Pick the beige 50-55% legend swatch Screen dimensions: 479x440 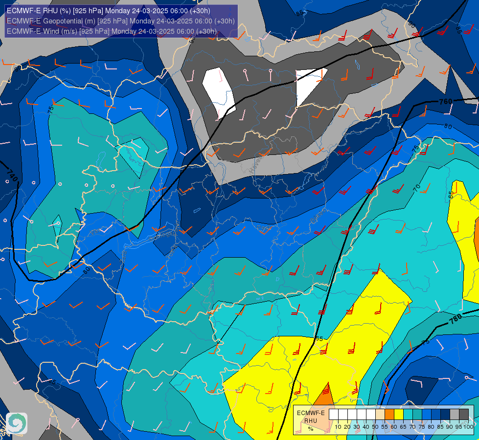(x=380, y=415)
